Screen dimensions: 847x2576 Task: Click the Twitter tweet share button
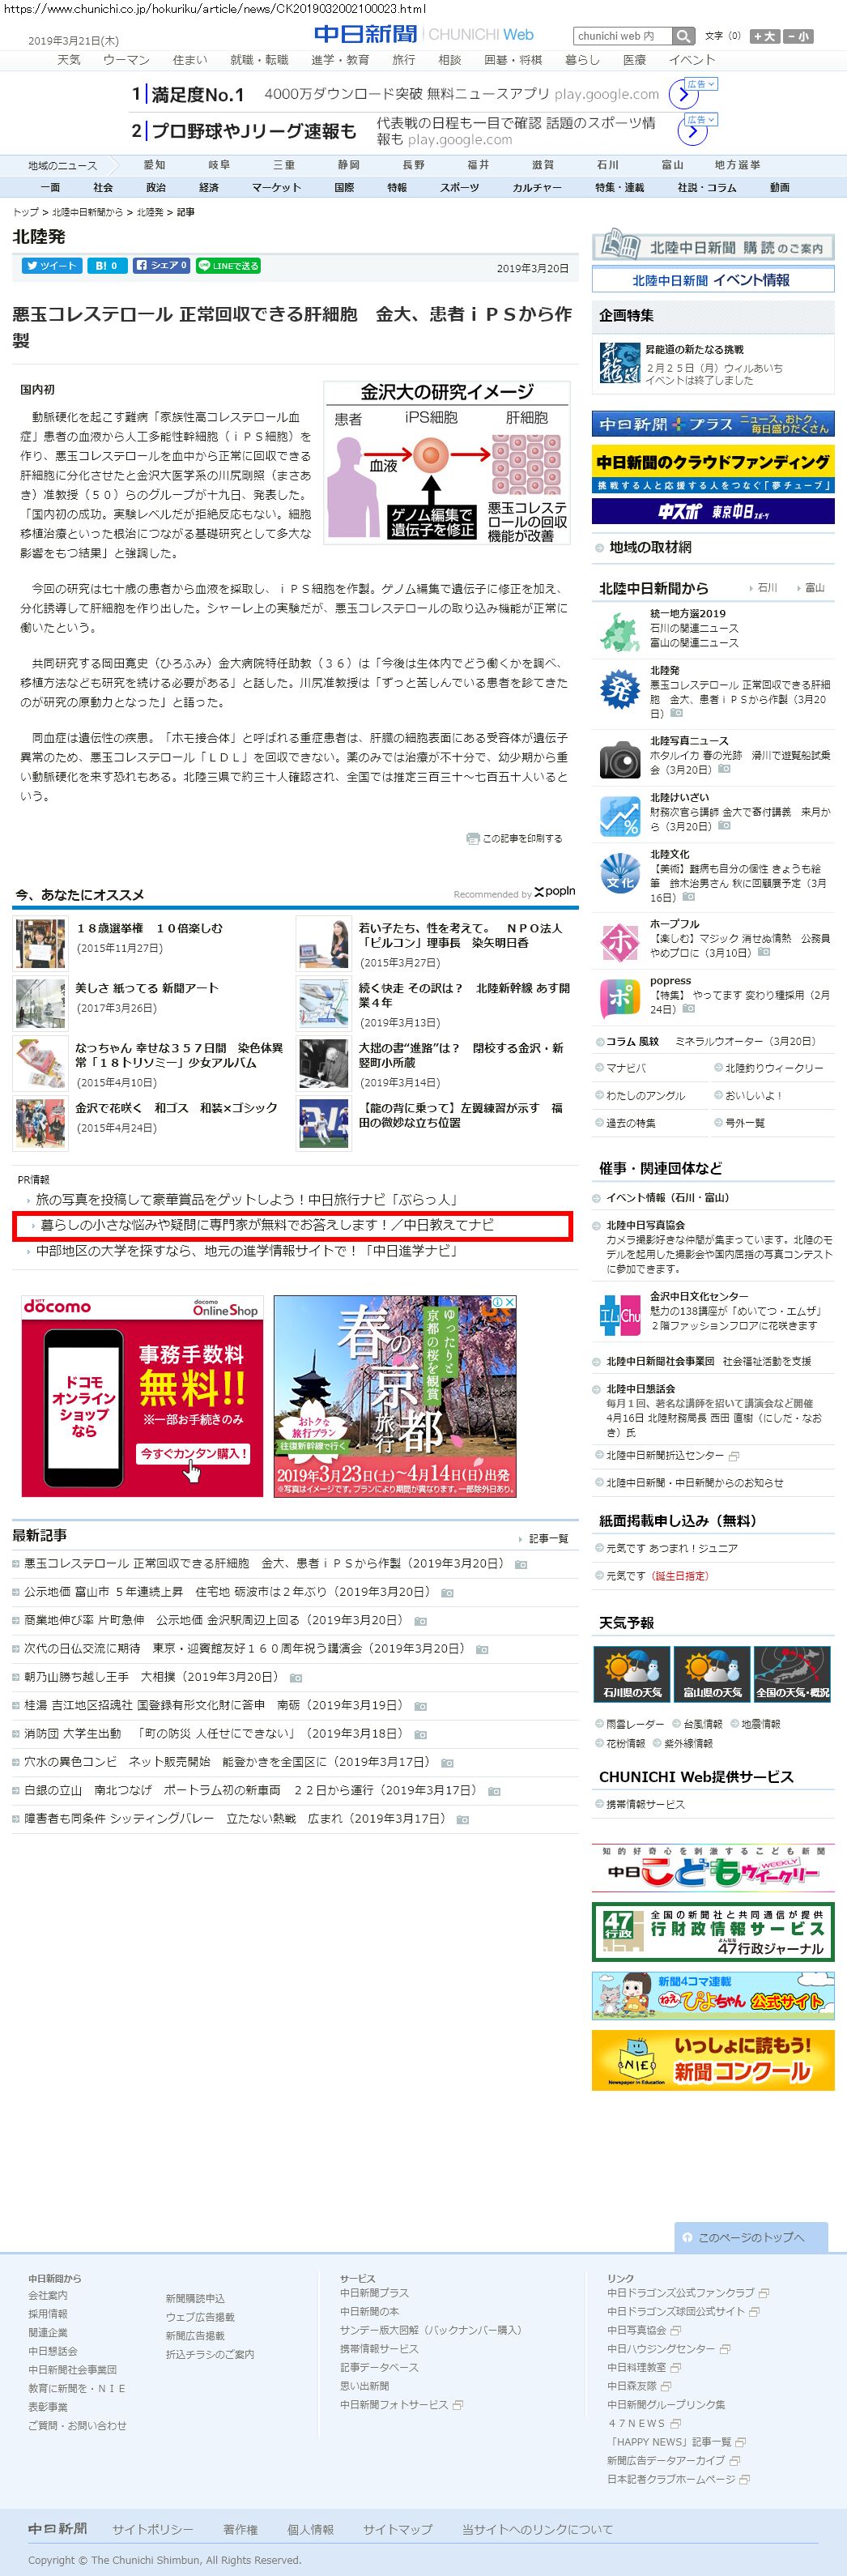pos(51,266)
